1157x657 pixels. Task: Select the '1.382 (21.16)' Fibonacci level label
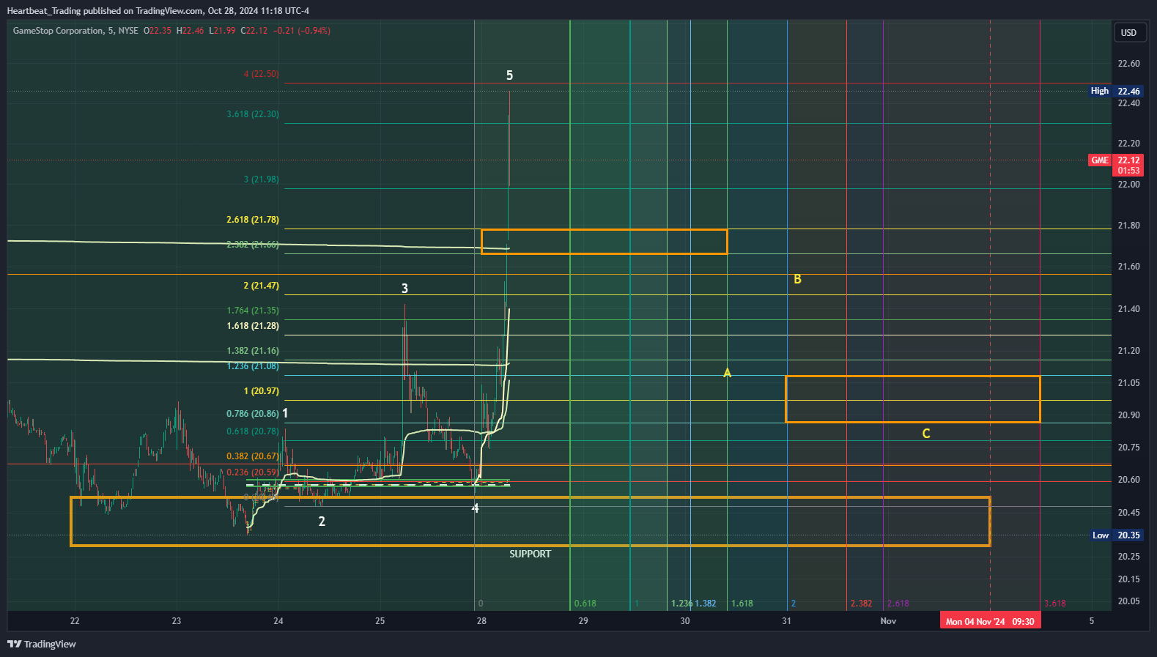tap(253, 351)
